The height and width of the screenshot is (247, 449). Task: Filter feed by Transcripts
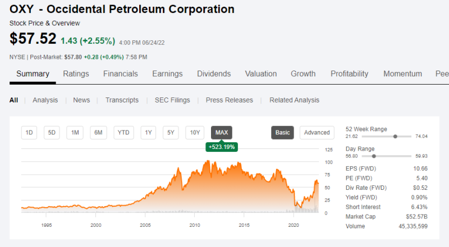[x=122, y=100]
